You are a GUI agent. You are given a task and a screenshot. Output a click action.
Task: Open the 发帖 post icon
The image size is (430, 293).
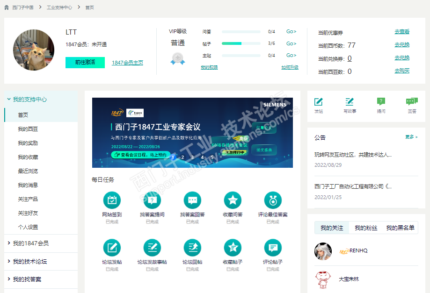coord(318,102)
